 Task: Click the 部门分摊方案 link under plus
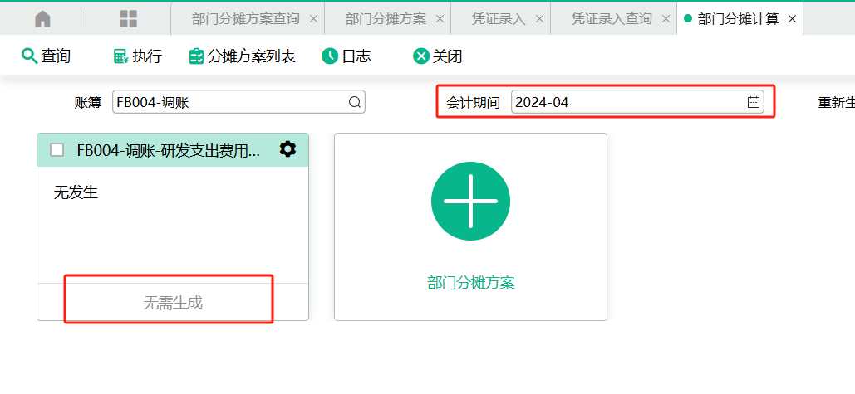point(471,283)
